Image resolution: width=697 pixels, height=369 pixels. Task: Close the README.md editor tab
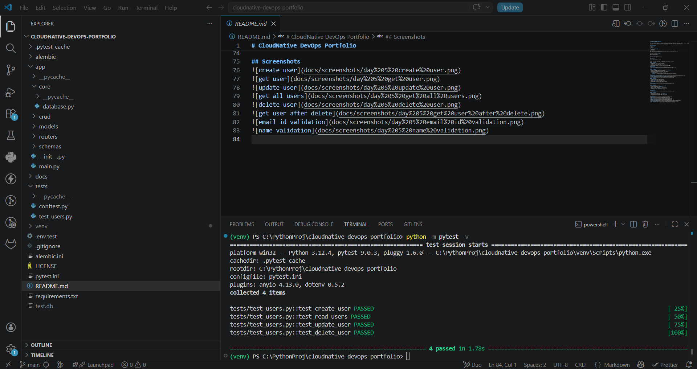coord(273,24)
